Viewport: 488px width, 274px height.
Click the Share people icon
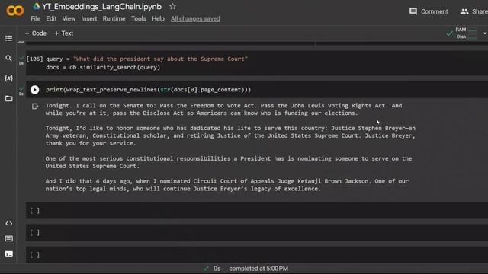464,11
